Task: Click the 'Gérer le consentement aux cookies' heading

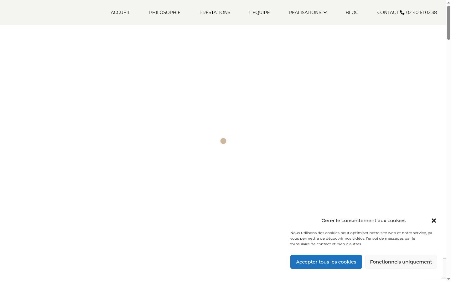Action: [x=363, y=221]
